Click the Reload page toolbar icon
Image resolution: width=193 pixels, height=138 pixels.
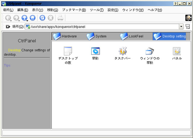43,18
